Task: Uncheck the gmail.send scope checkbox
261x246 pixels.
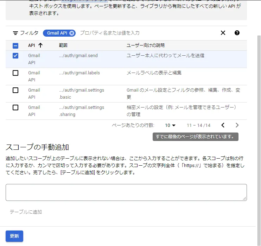Action: pos(15,56)
